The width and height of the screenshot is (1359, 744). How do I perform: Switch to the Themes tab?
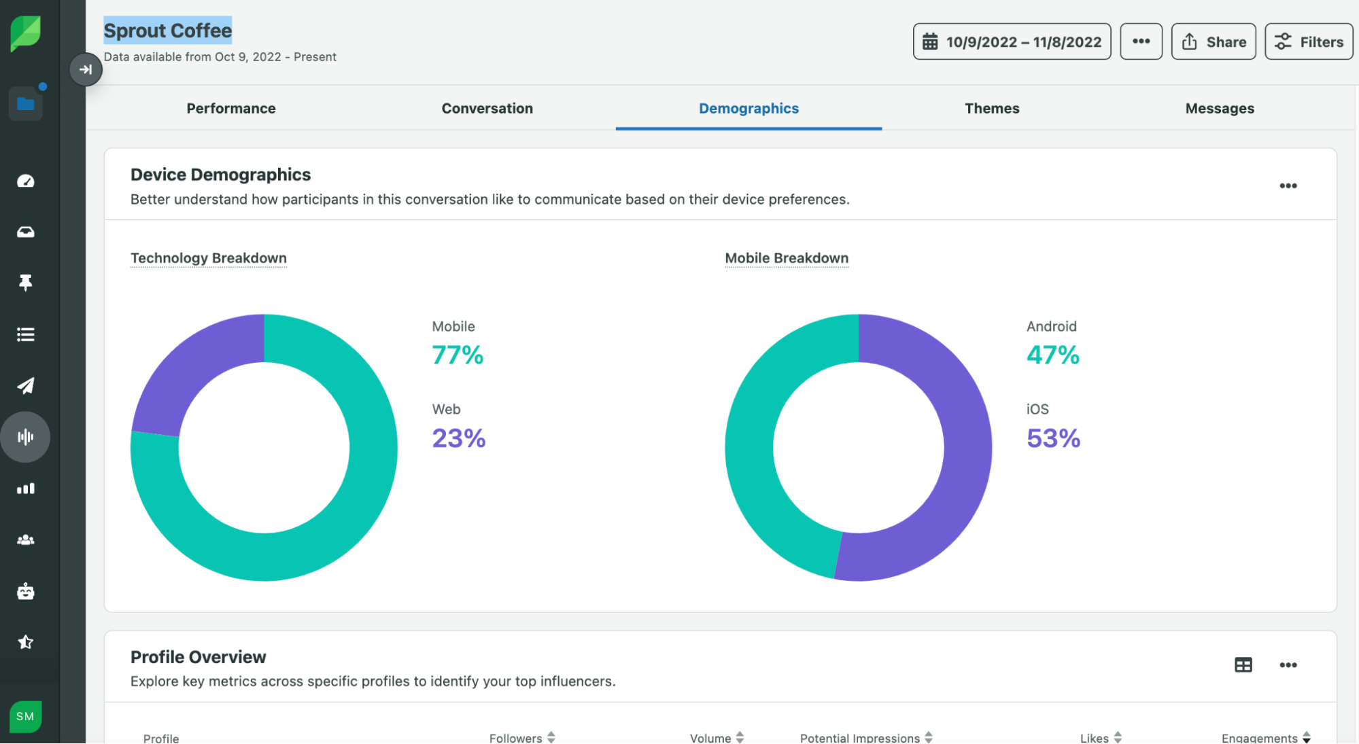(992, 108)
